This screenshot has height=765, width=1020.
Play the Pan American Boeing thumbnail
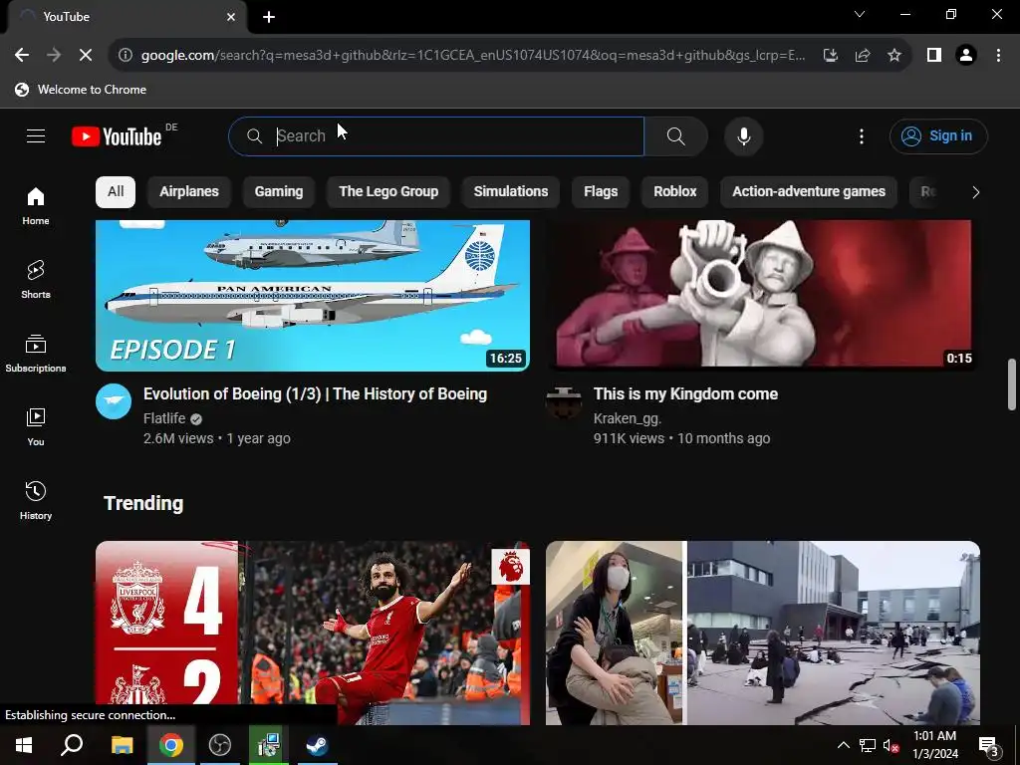pyautogui.click(x=313, y=295)
